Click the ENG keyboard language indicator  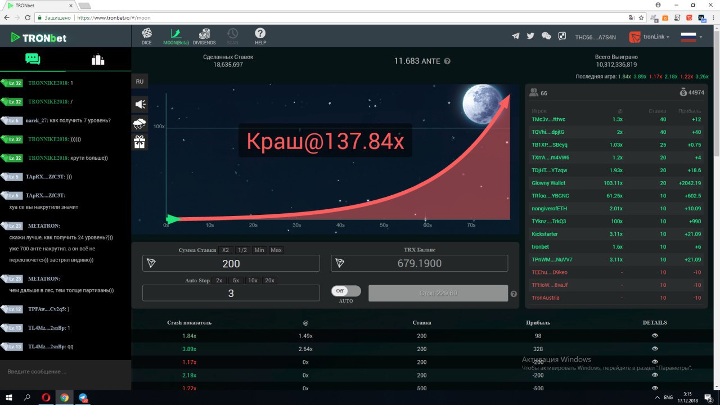pyautogui.click(x=668, y=397)
